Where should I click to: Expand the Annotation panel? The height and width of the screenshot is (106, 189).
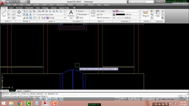point(78,21)
